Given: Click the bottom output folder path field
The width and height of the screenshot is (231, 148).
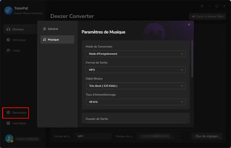Looking at the screenshot, I should tap(154, 136).
